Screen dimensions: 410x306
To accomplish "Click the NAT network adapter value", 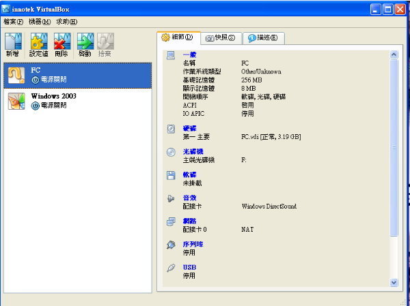I will pyautogui.click(x=247, y=229).
